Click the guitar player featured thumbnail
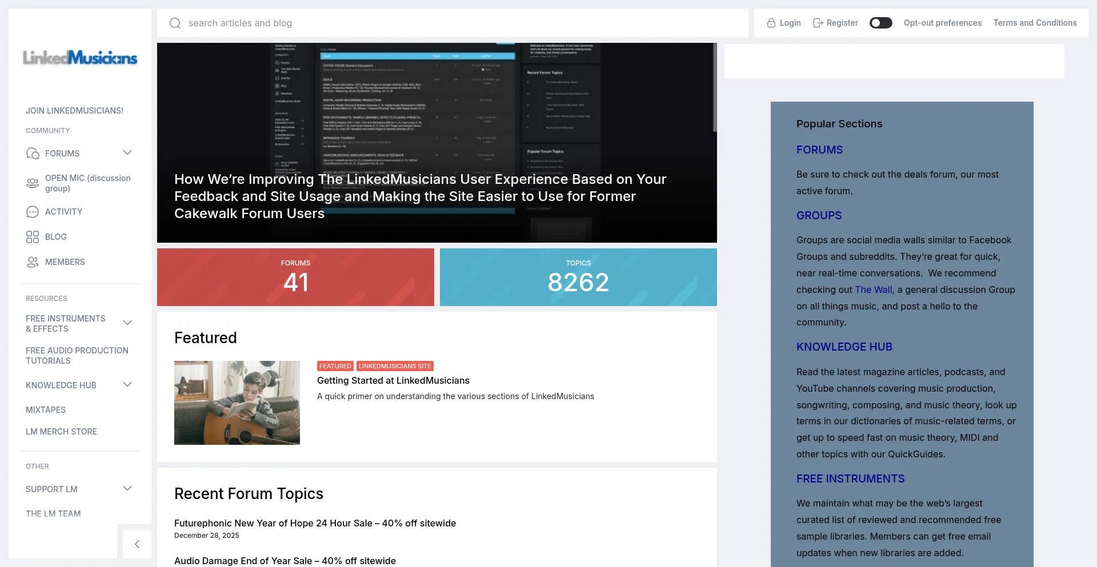1097x567 pixels. [x=237, y=403]
